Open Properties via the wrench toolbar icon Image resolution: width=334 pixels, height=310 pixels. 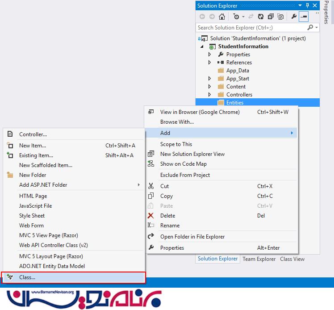click(294, 17)
